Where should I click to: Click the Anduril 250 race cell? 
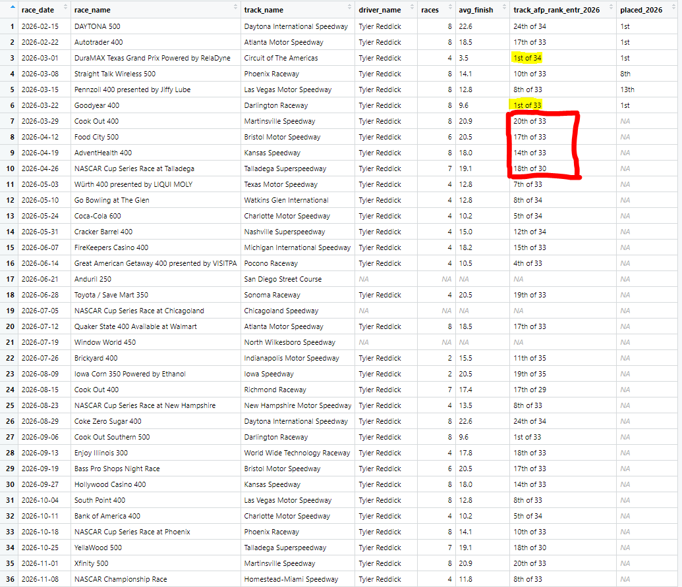pyautogui.click(x=156, y=279)
